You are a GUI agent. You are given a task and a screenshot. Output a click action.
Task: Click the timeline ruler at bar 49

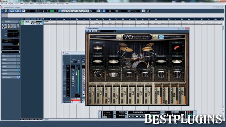(123, 19)
